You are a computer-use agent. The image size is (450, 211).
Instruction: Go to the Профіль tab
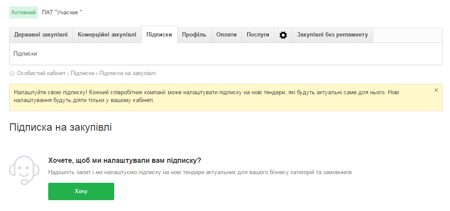tap(194, 35)
